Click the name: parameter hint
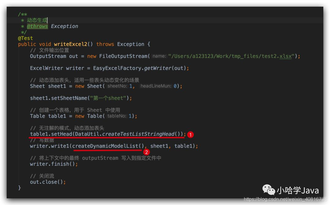This screenshot has height=205, width=330. 159,56
